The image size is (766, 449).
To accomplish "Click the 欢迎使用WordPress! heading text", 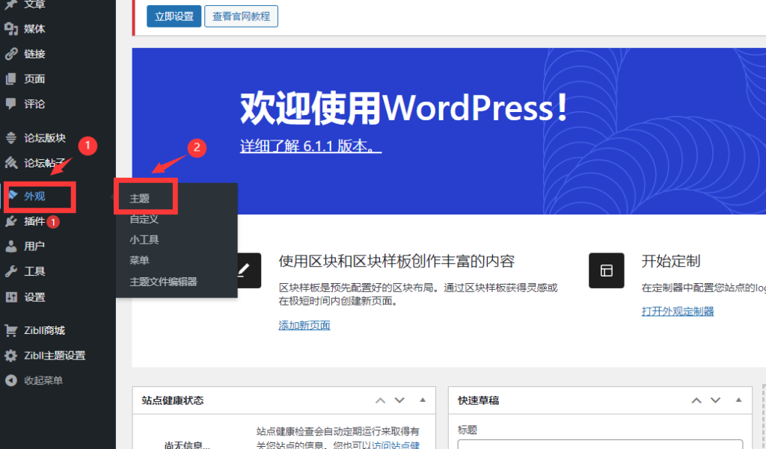I will tap(403, 108).
